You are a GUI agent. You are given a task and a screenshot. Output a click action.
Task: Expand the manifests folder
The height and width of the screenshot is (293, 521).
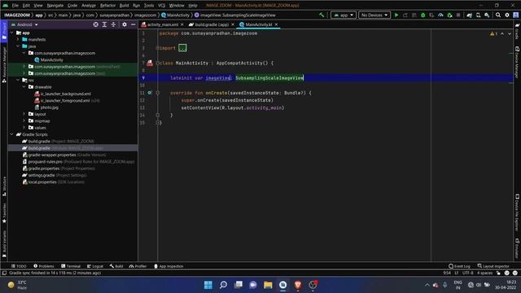click(18, 39)
